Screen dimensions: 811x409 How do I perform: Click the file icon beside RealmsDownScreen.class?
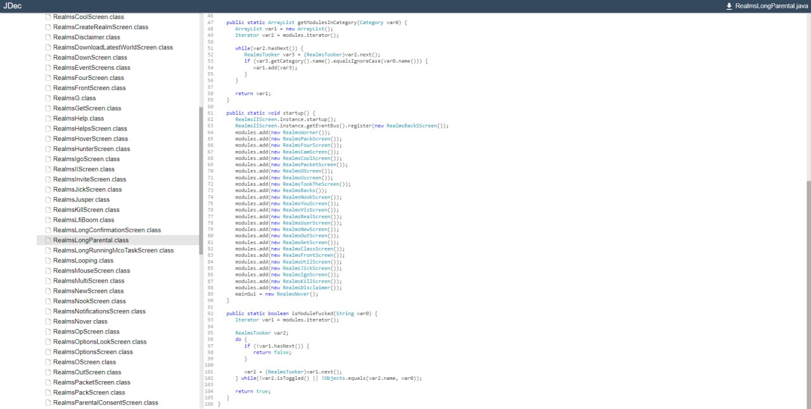tap(48, 58)
